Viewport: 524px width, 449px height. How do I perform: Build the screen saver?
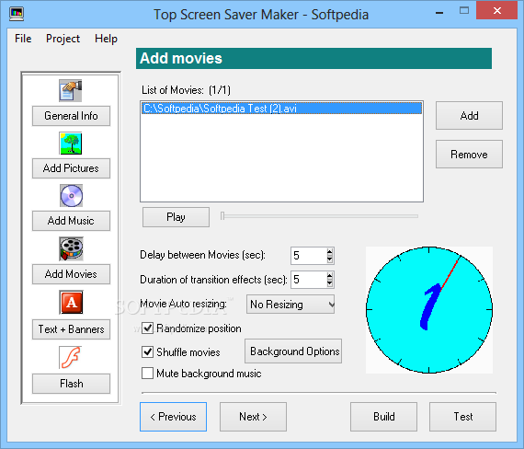383,417
